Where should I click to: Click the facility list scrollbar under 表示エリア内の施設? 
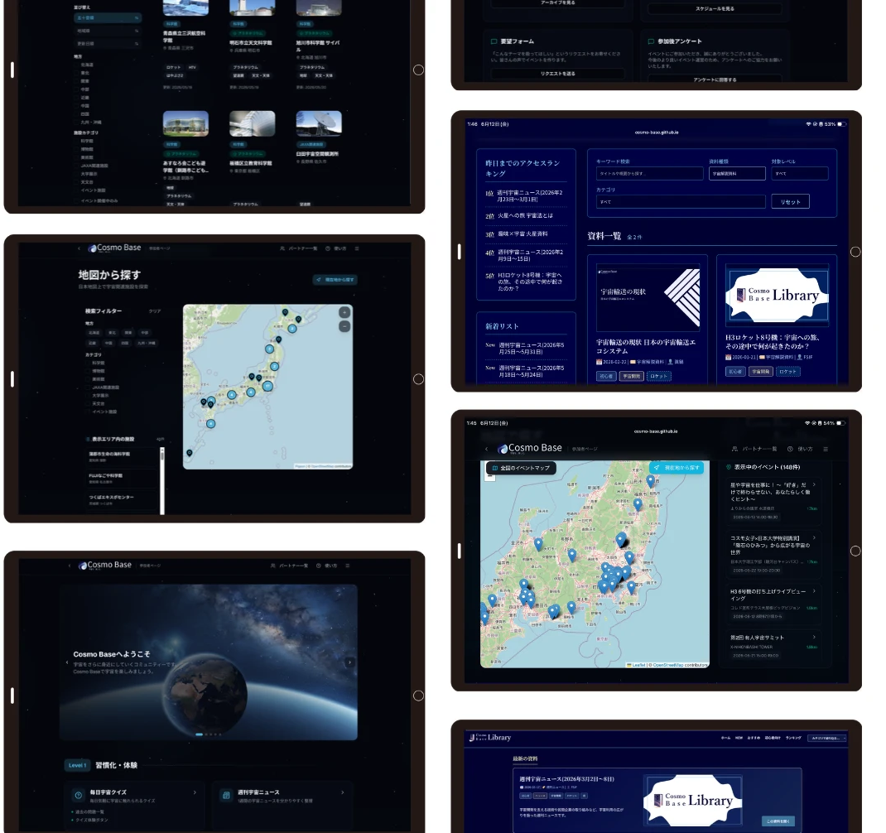162,480
